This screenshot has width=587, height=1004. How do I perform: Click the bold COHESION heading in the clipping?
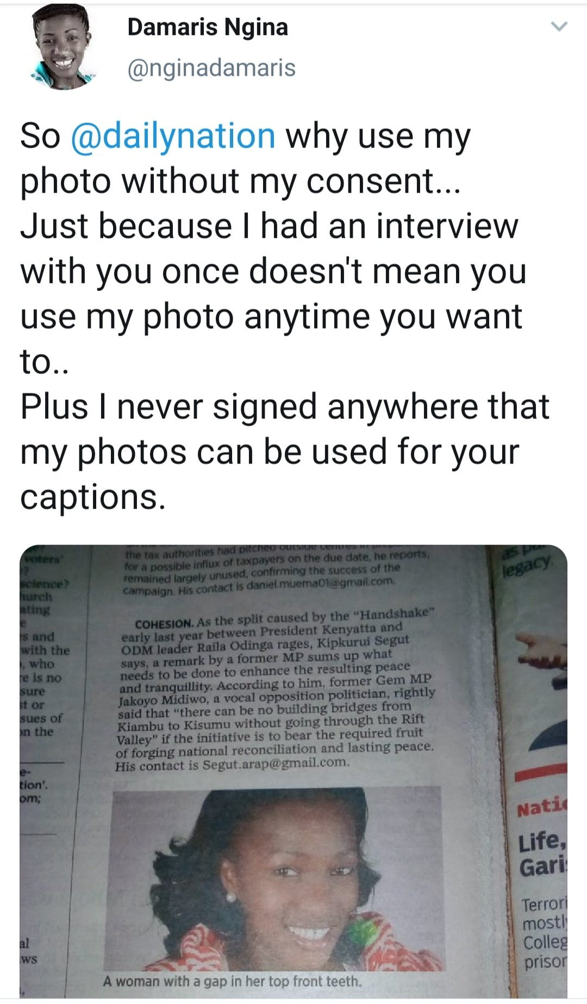pos(163,623)
